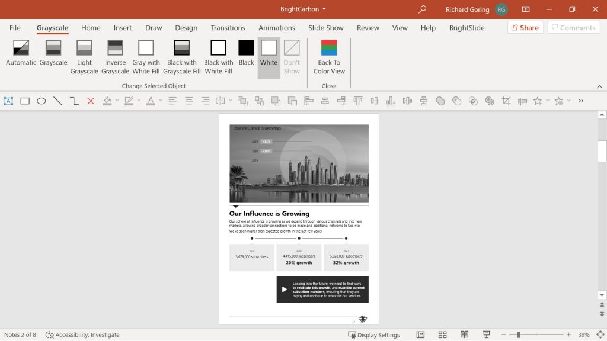Delete with the red X toolbar tool

(90, 101)
